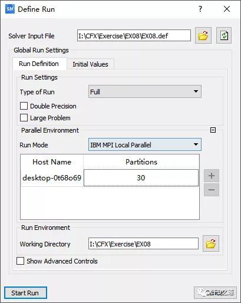Click the plus icon to add host
Screen dimensions: 241x303
point(212,176)
